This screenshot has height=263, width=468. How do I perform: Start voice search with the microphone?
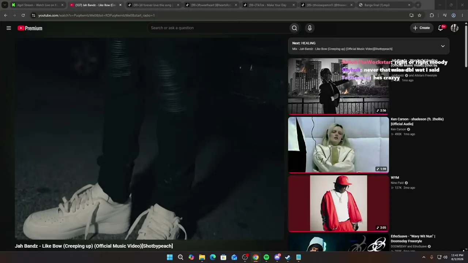click(310, 28)
